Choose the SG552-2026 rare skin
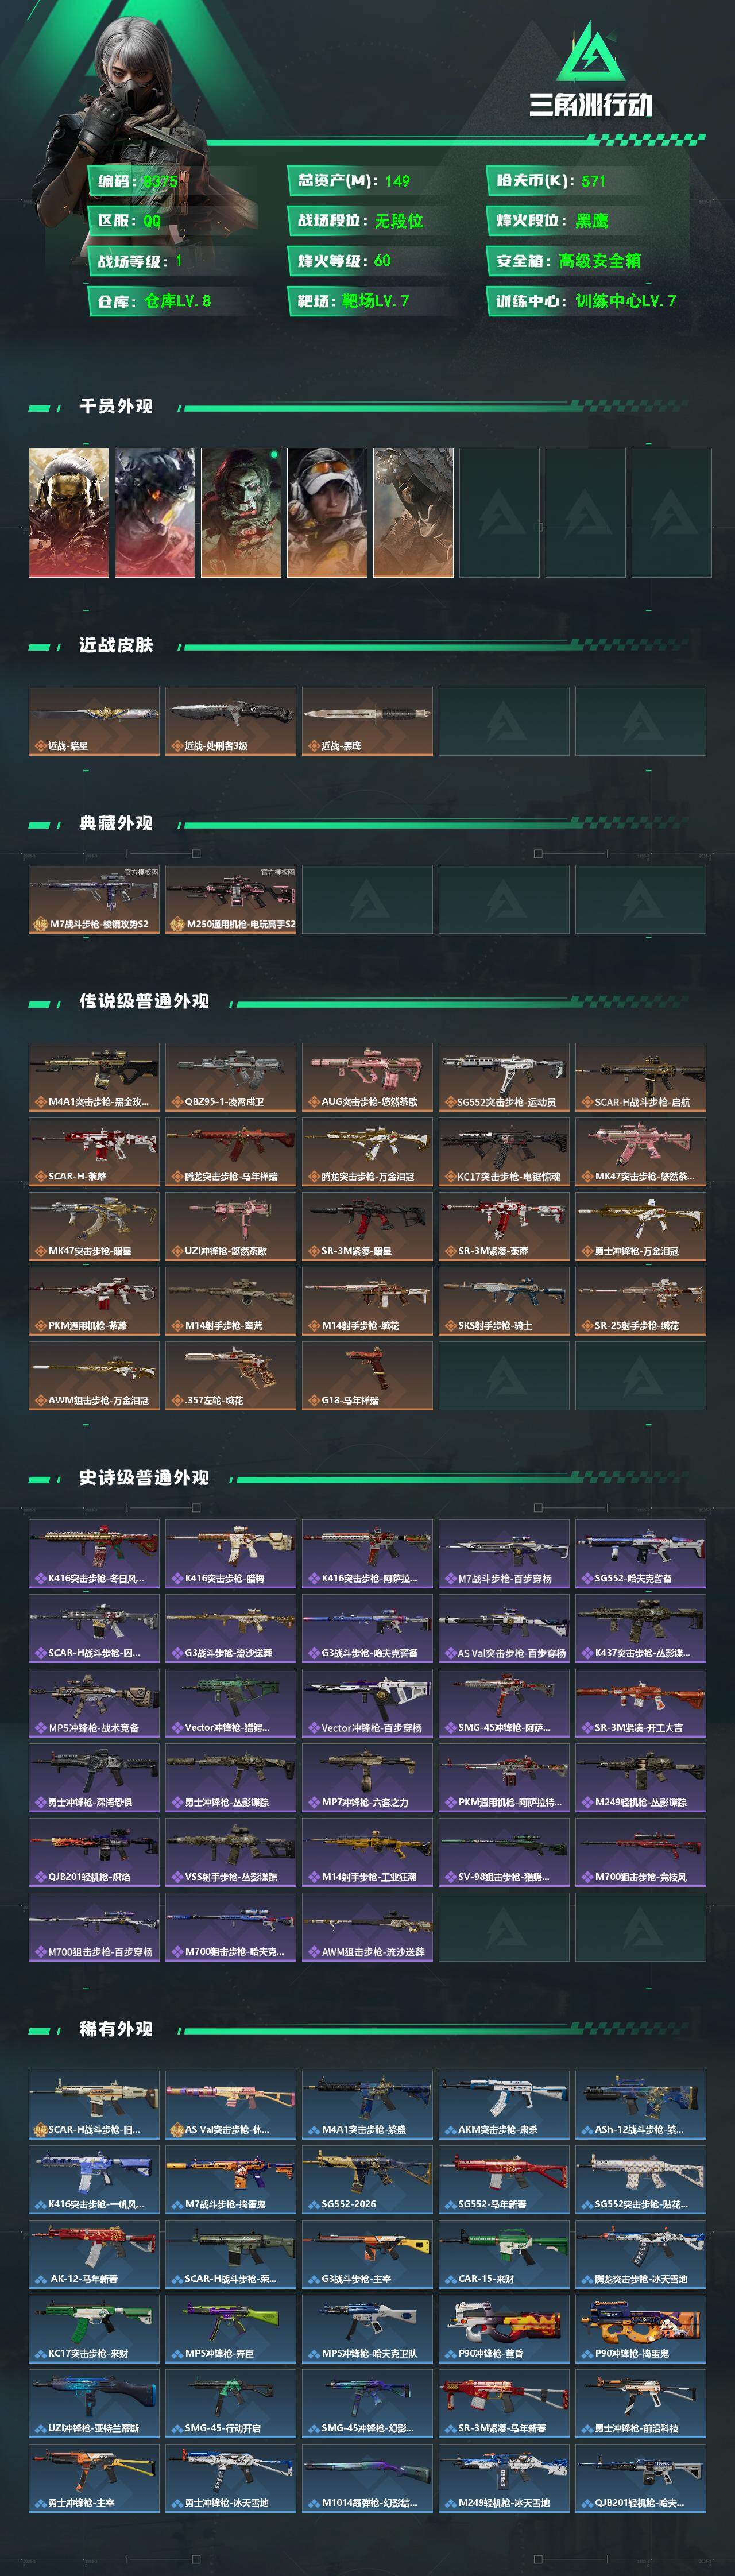This screenshot has width=735, height=2576. [x=367, y=2180]
